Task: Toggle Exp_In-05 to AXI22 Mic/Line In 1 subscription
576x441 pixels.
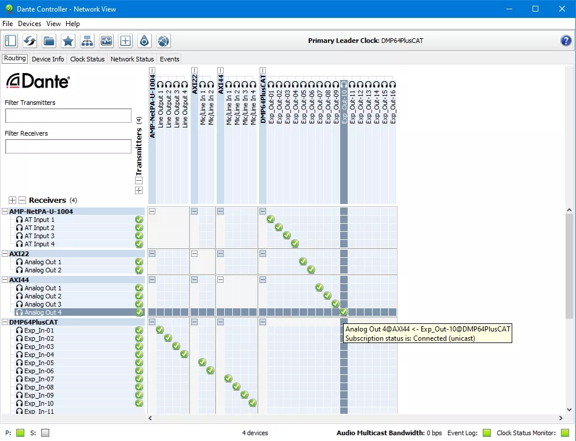Action: pyautogui.click(x=202, y=362)
